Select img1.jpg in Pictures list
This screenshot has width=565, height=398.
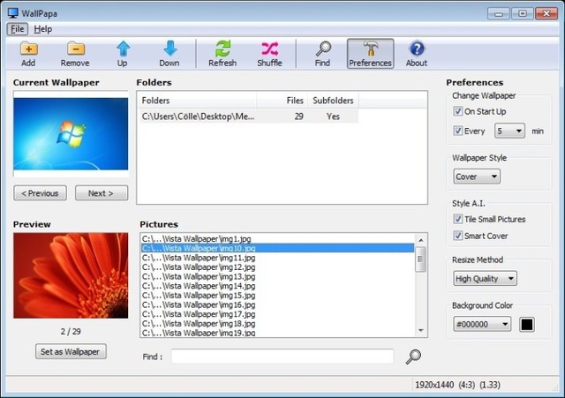[277, 239]
